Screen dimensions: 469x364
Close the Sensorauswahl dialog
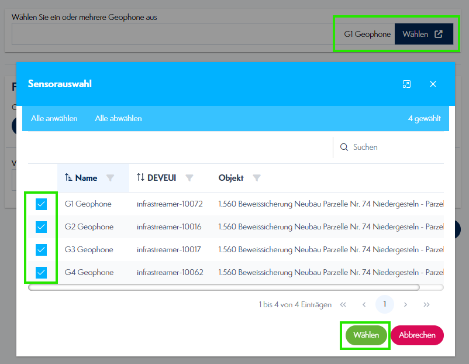433,84
